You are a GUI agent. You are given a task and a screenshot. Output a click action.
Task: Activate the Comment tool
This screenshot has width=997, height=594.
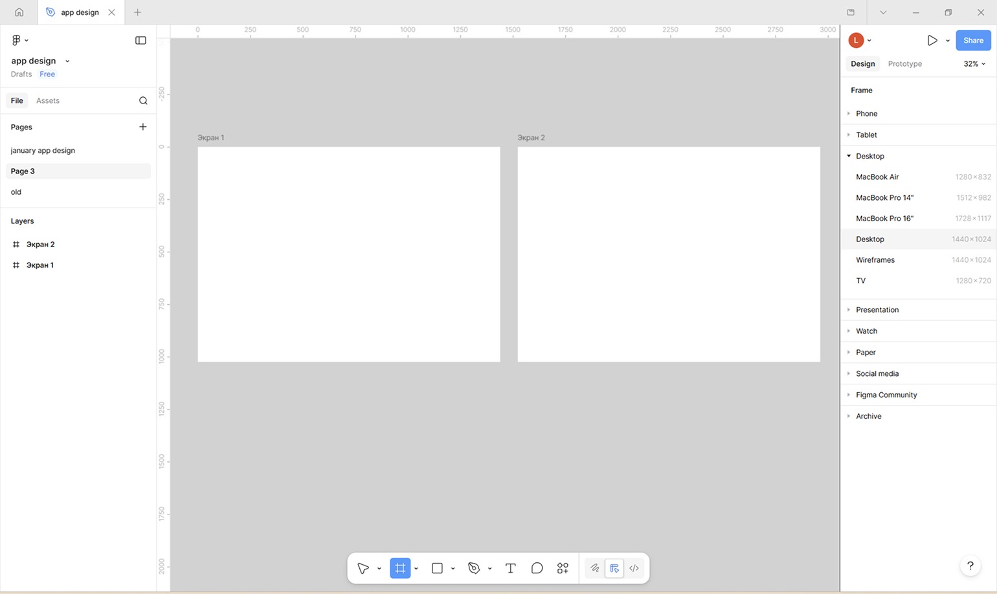[537, 568]
